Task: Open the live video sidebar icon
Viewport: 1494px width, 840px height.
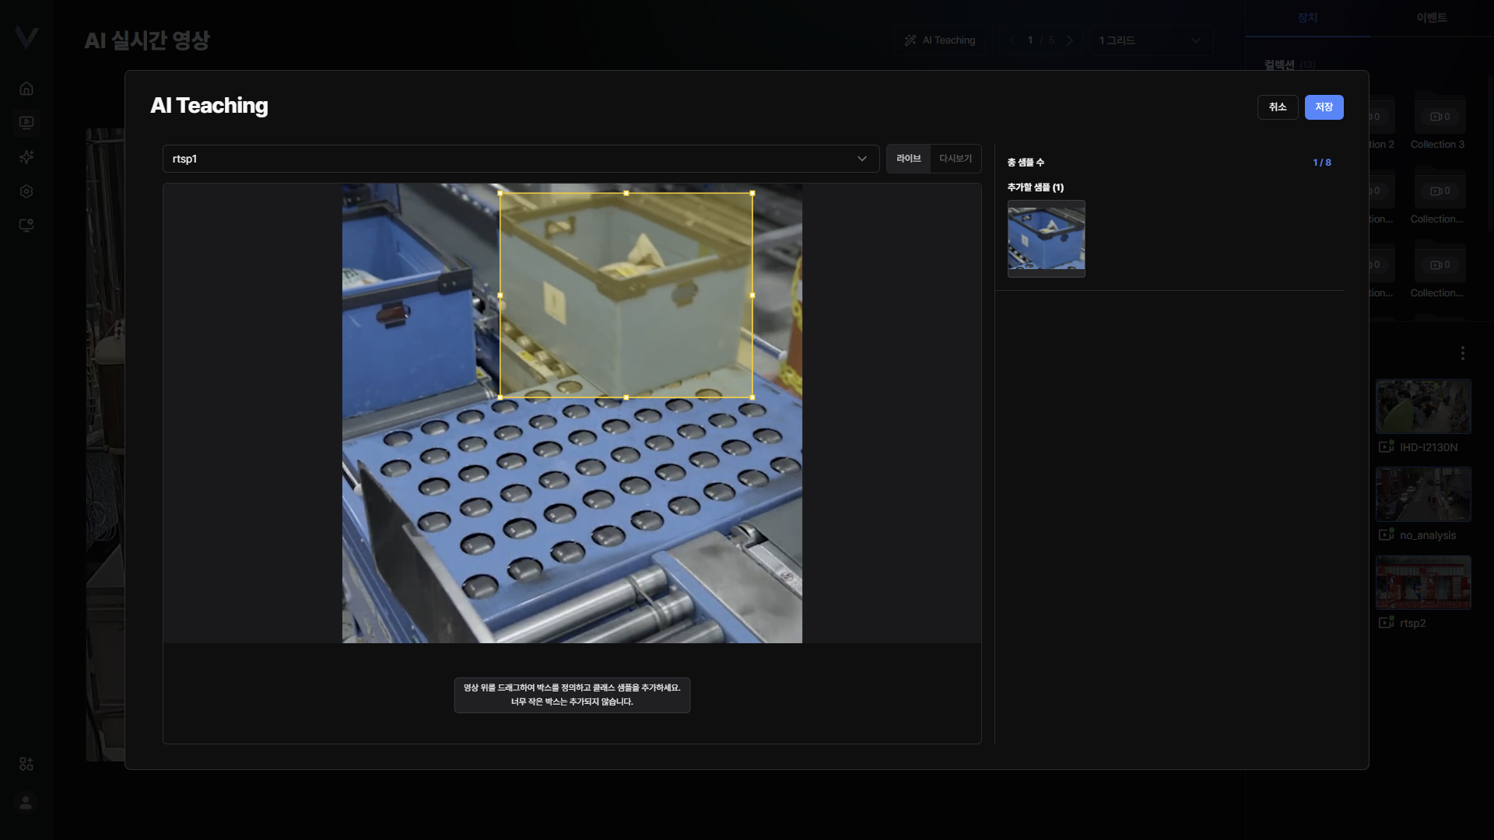Action: click(x=26, y=123)
